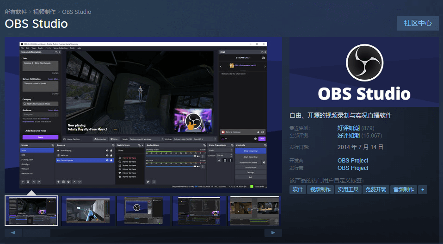Image resolution: width=443 pixels, height=244 pixels.
Task: Toggle the lock on the Game Capture source
Action: pyautogui.click(x=111, y=160)
